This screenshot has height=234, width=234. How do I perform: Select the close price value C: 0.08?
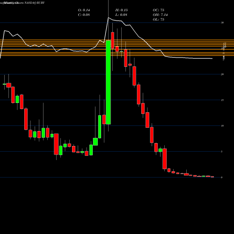tap(84, 15)
